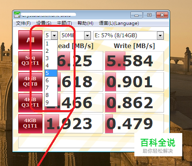Choose 3 in test count list
192x166 pixels.
pyautogui.click(x=51, y=58)
